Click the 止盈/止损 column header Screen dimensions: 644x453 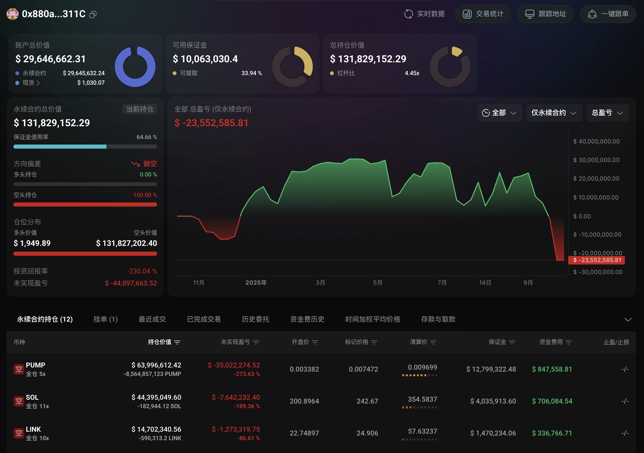point(616,342)
